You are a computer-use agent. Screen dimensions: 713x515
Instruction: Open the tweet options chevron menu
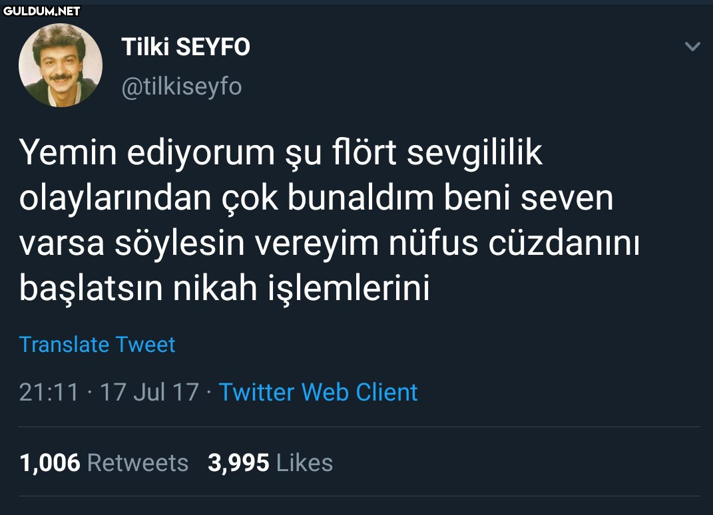pyautogui.click(x=692, y=47)
